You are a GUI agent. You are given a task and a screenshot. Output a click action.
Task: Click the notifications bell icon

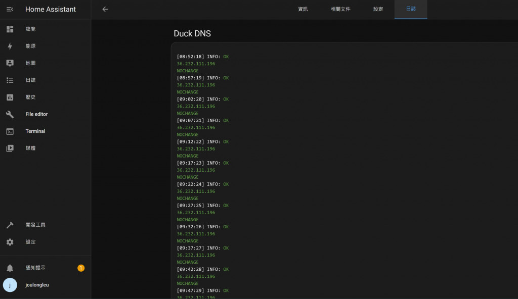point(10,268)
